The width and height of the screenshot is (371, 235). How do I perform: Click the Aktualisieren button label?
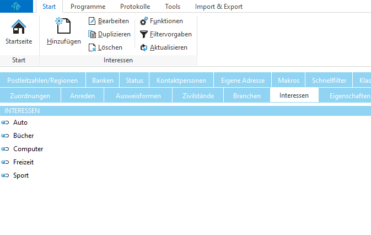coord(169,47)
